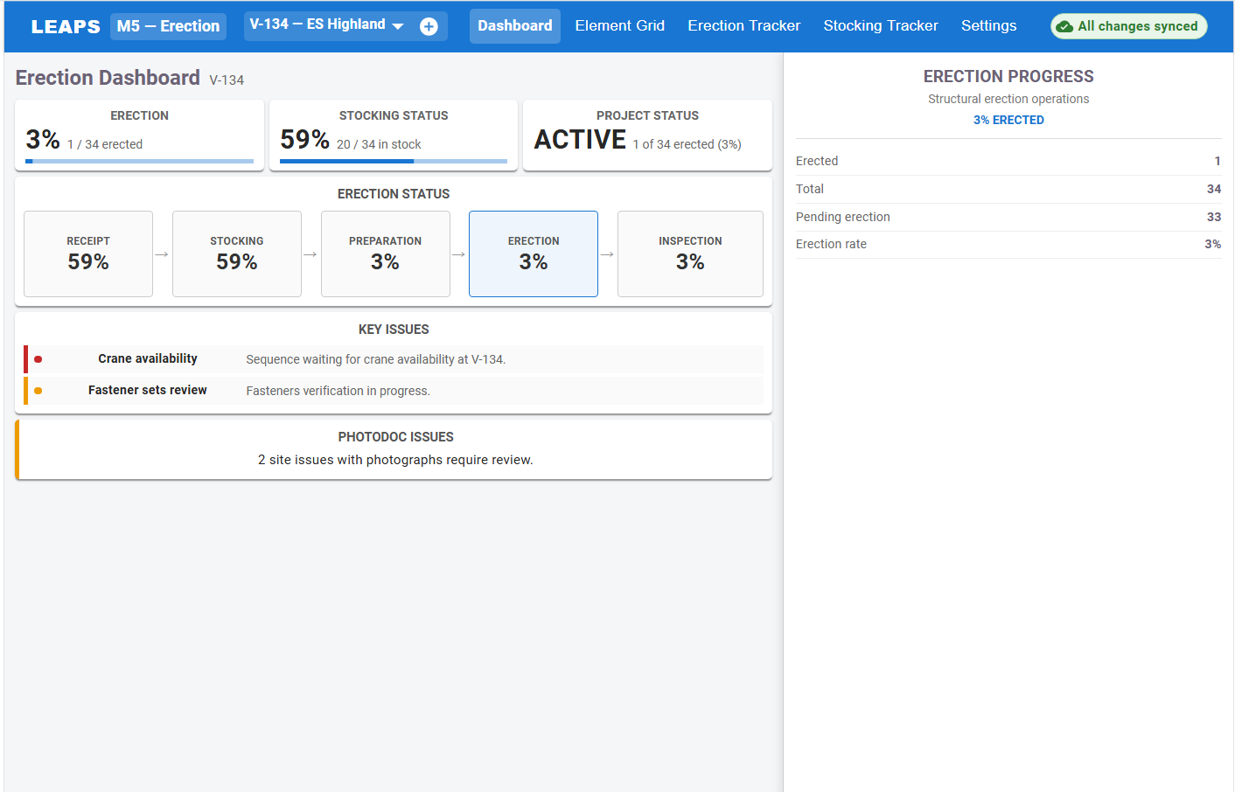This screenshot has height=792, width=1235.
Task: Click the red dot on Crane availability issue
Action: click(x=38, y=359)
